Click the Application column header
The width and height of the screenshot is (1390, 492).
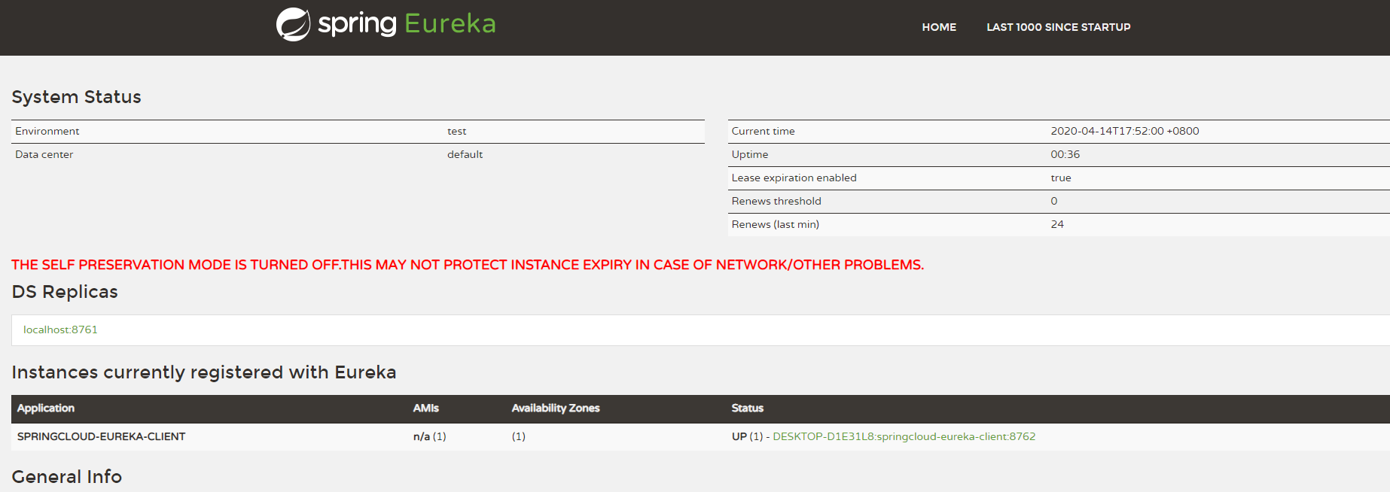click(46, 408)
